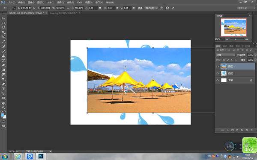Select the Eyedropper tool
Image resolution: width=257 pixels, height=160 pixels.
[3, 41]
